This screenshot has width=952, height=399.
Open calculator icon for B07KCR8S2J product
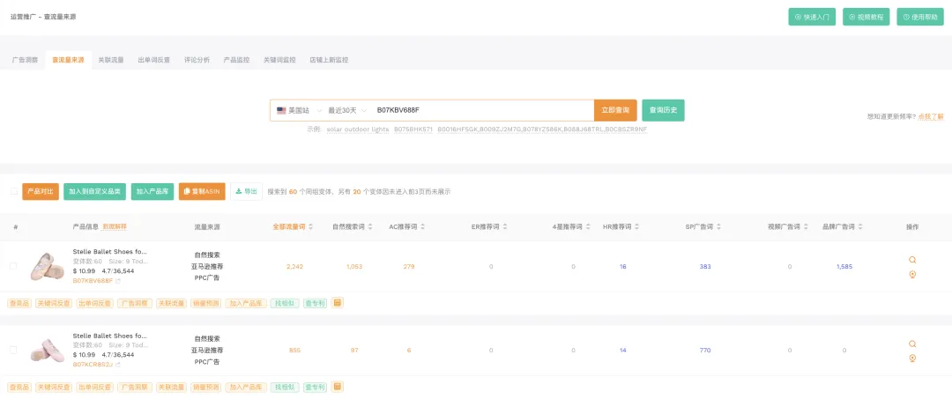pos(338,387)
